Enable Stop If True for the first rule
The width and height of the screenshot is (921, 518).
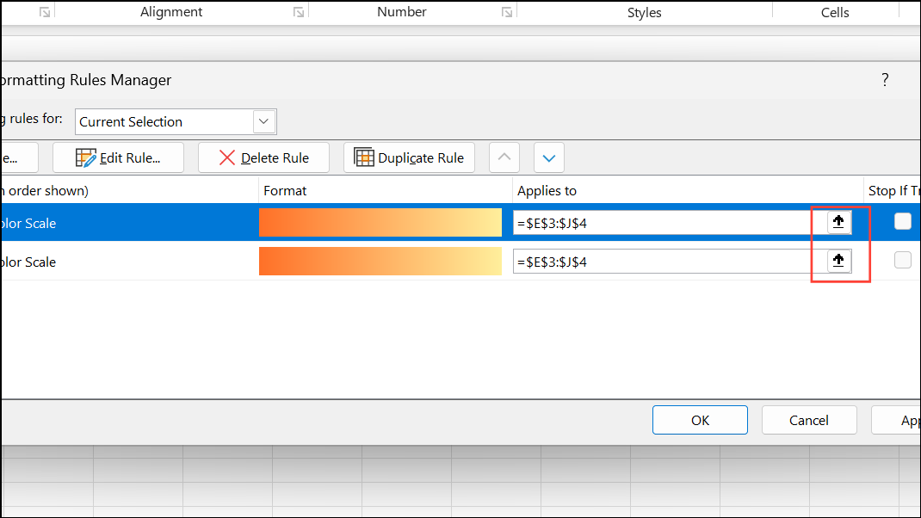[x=902, y=221]
